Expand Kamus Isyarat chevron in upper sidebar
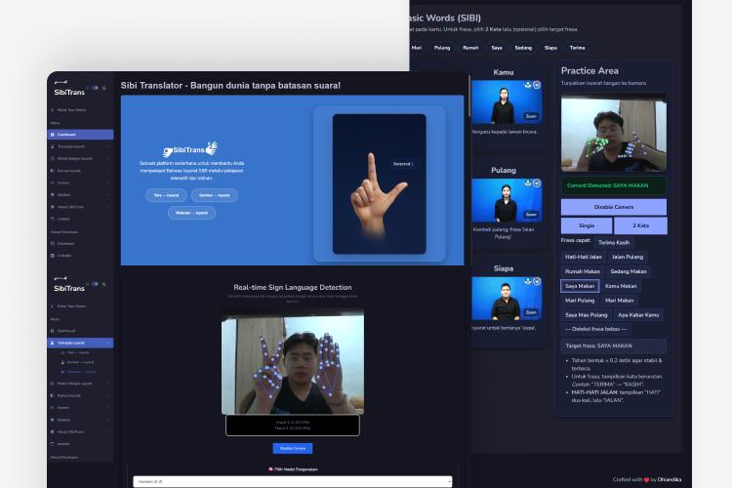 [107, 171]
